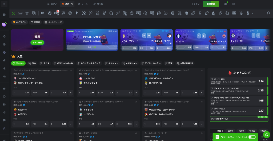Open the chat bubble icon in header
This screenshot has height=141, width=273.
point(226,4)
